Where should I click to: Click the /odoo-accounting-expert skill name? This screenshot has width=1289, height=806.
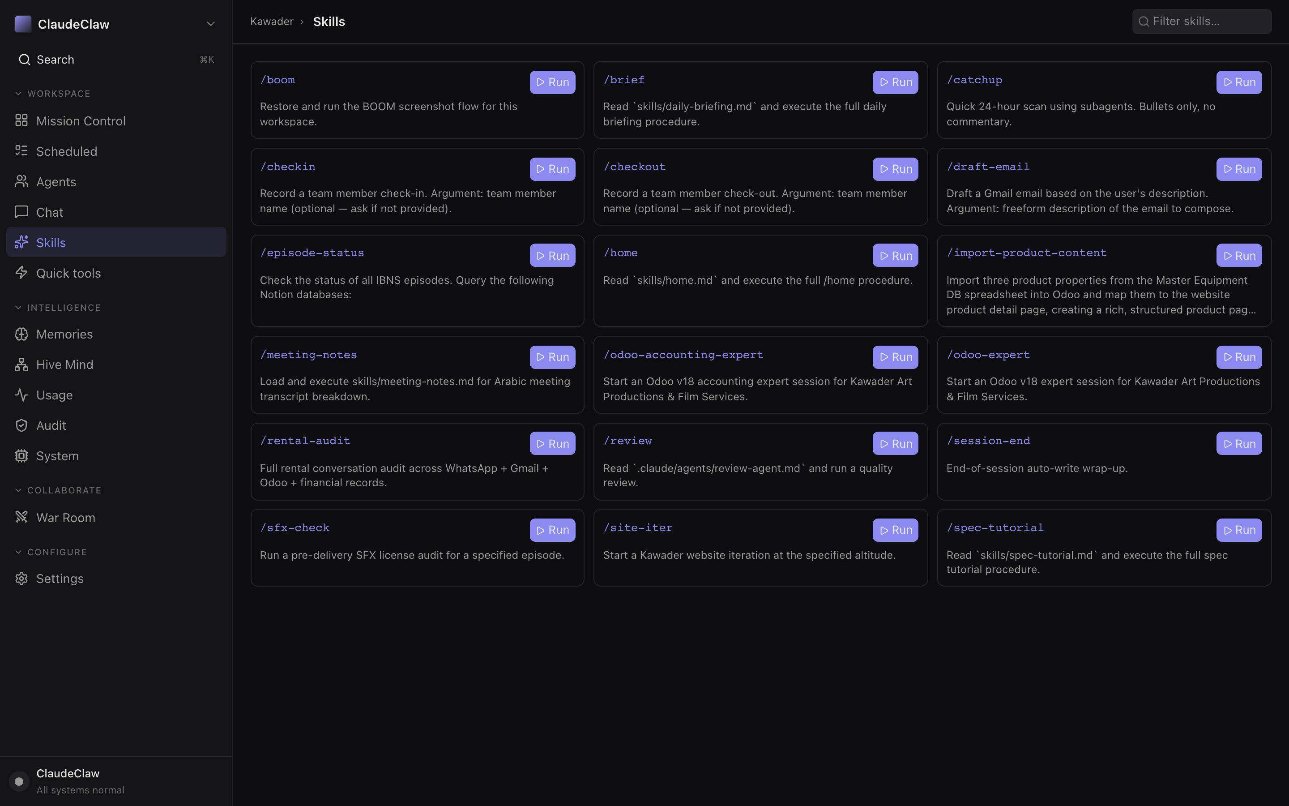click(683, 355)
